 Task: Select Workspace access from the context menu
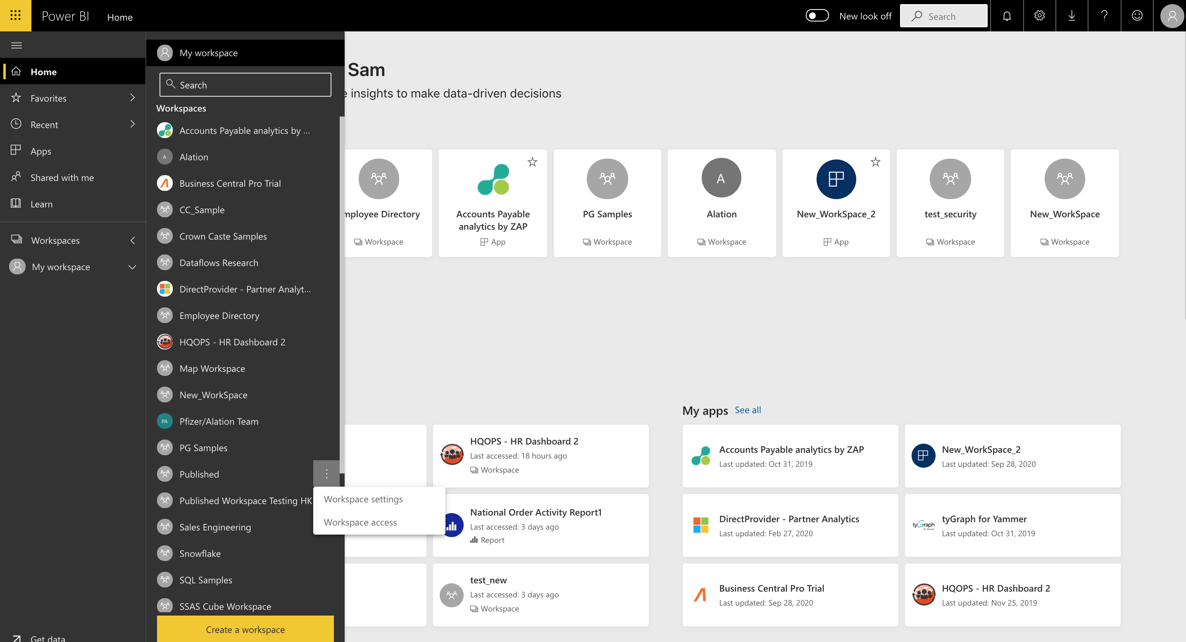coord(360,522)
